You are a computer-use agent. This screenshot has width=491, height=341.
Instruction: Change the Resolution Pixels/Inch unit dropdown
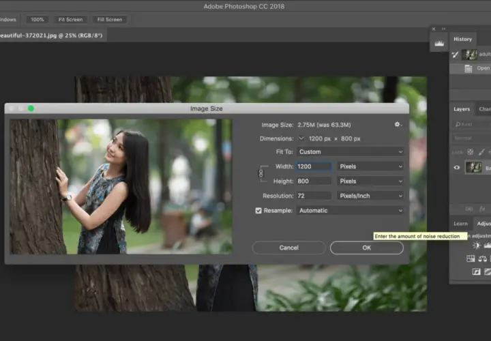(370, 196)
